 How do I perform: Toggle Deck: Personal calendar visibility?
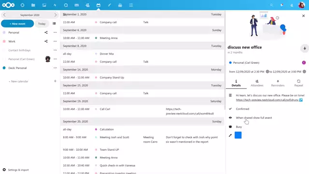[x=4, y=68]
